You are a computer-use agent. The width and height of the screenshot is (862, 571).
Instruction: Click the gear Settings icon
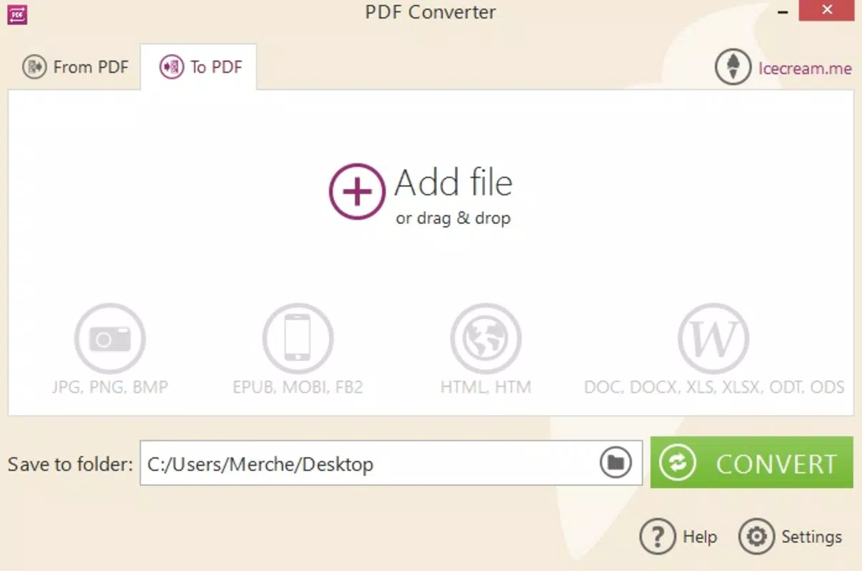pos(756,536)
